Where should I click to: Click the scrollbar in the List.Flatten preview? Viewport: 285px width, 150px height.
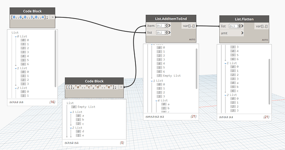269,82
